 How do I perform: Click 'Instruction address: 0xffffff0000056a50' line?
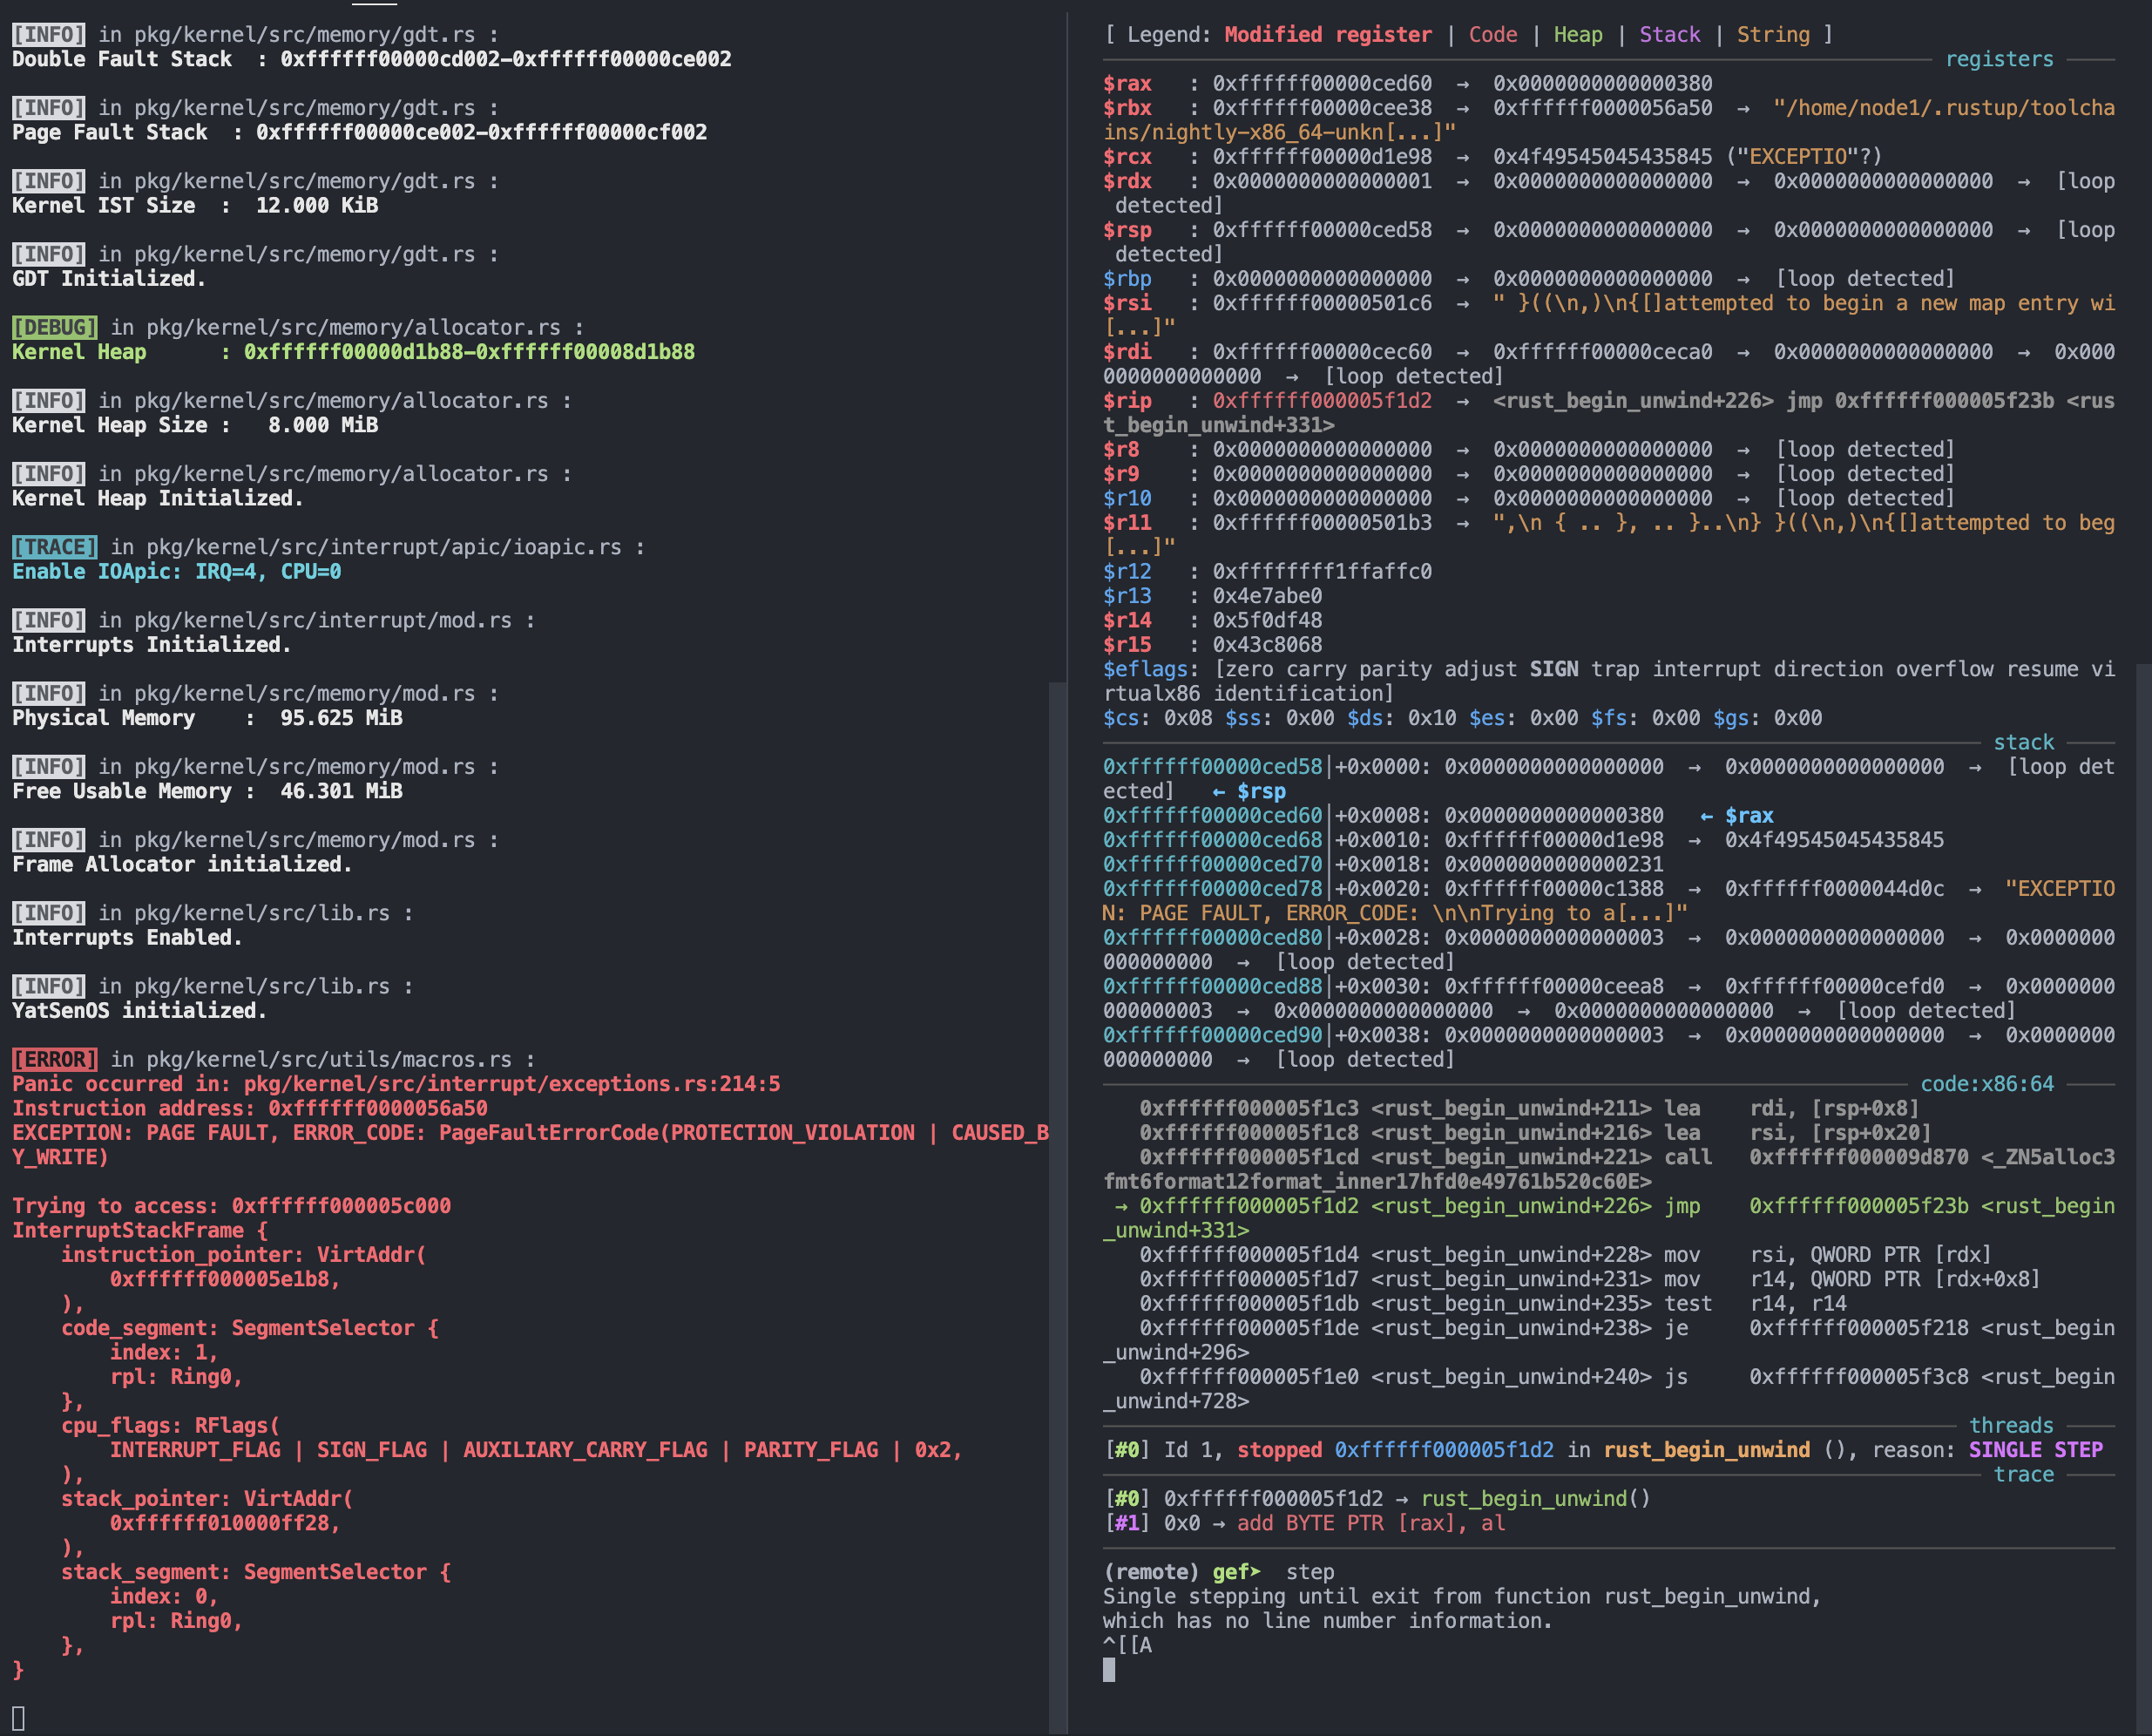(250, 1108)
